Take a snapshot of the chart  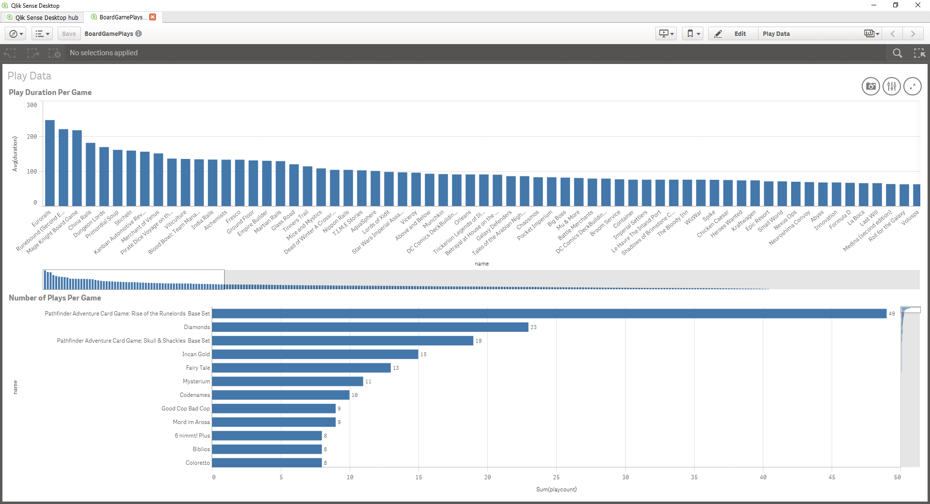[871, 86]
